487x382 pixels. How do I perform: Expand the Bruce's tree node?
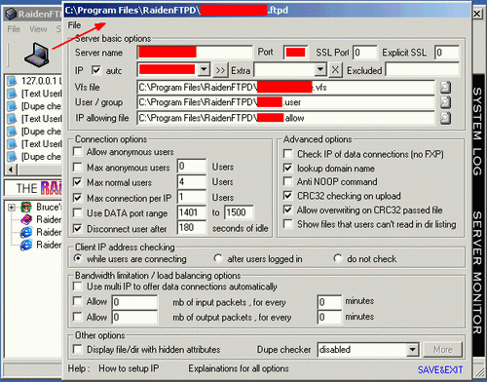(x=12, y=208)
